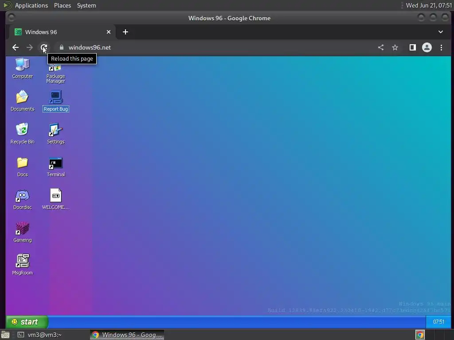Image resolution: width=454 pixels, height=340 pixels.
Task: Share this page via share icon
Action: [x=381, y=47]
